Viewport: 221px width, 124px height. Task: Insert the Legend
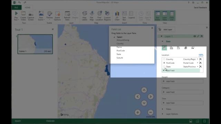(131, 15)
